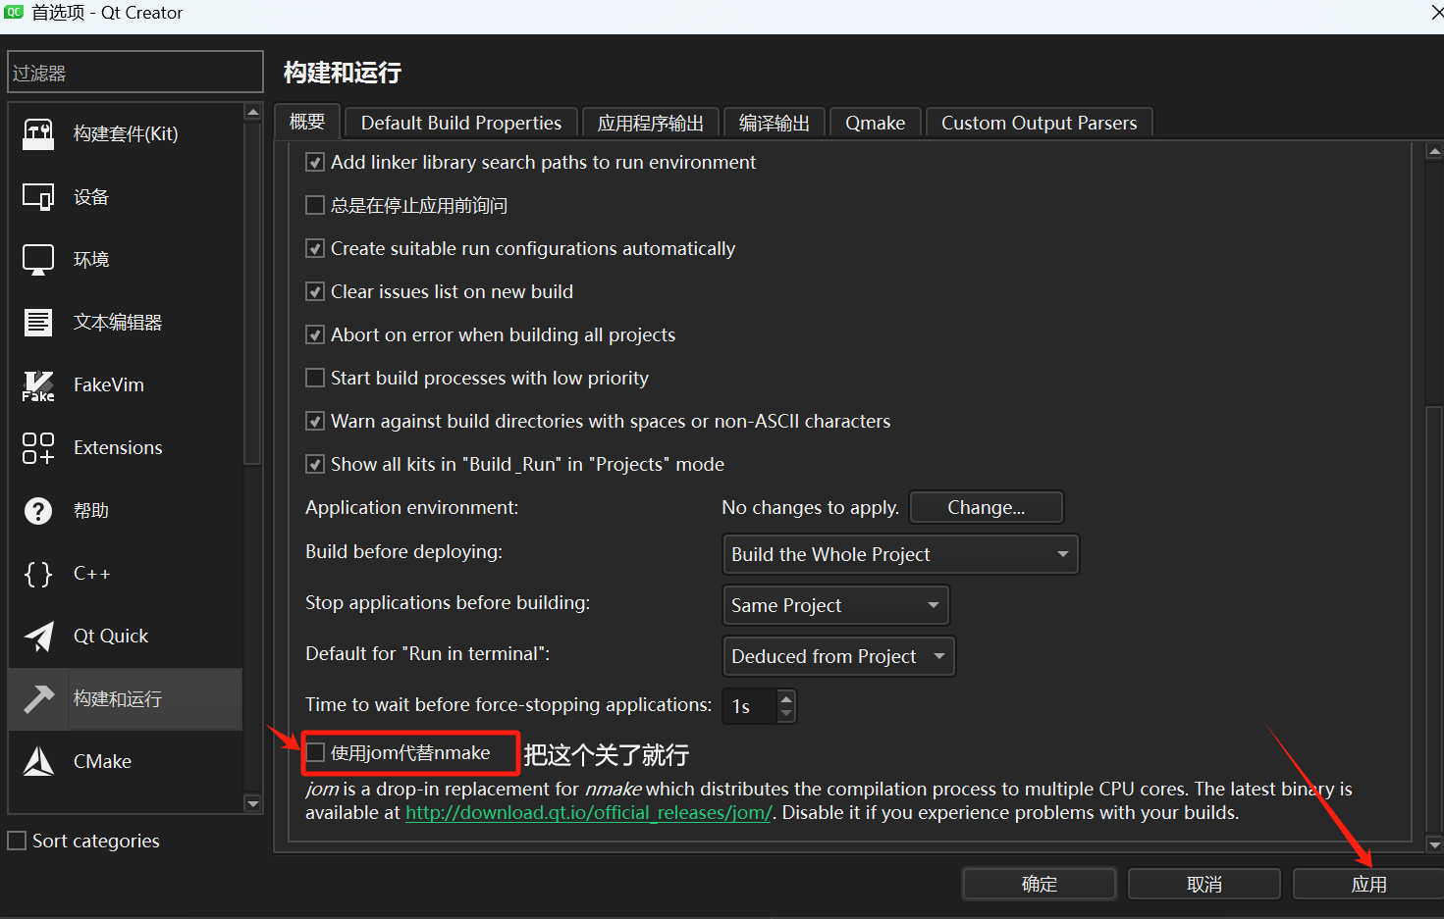
Task: Toggle Add linker library search paths checkbox
Action: point(315,162)
